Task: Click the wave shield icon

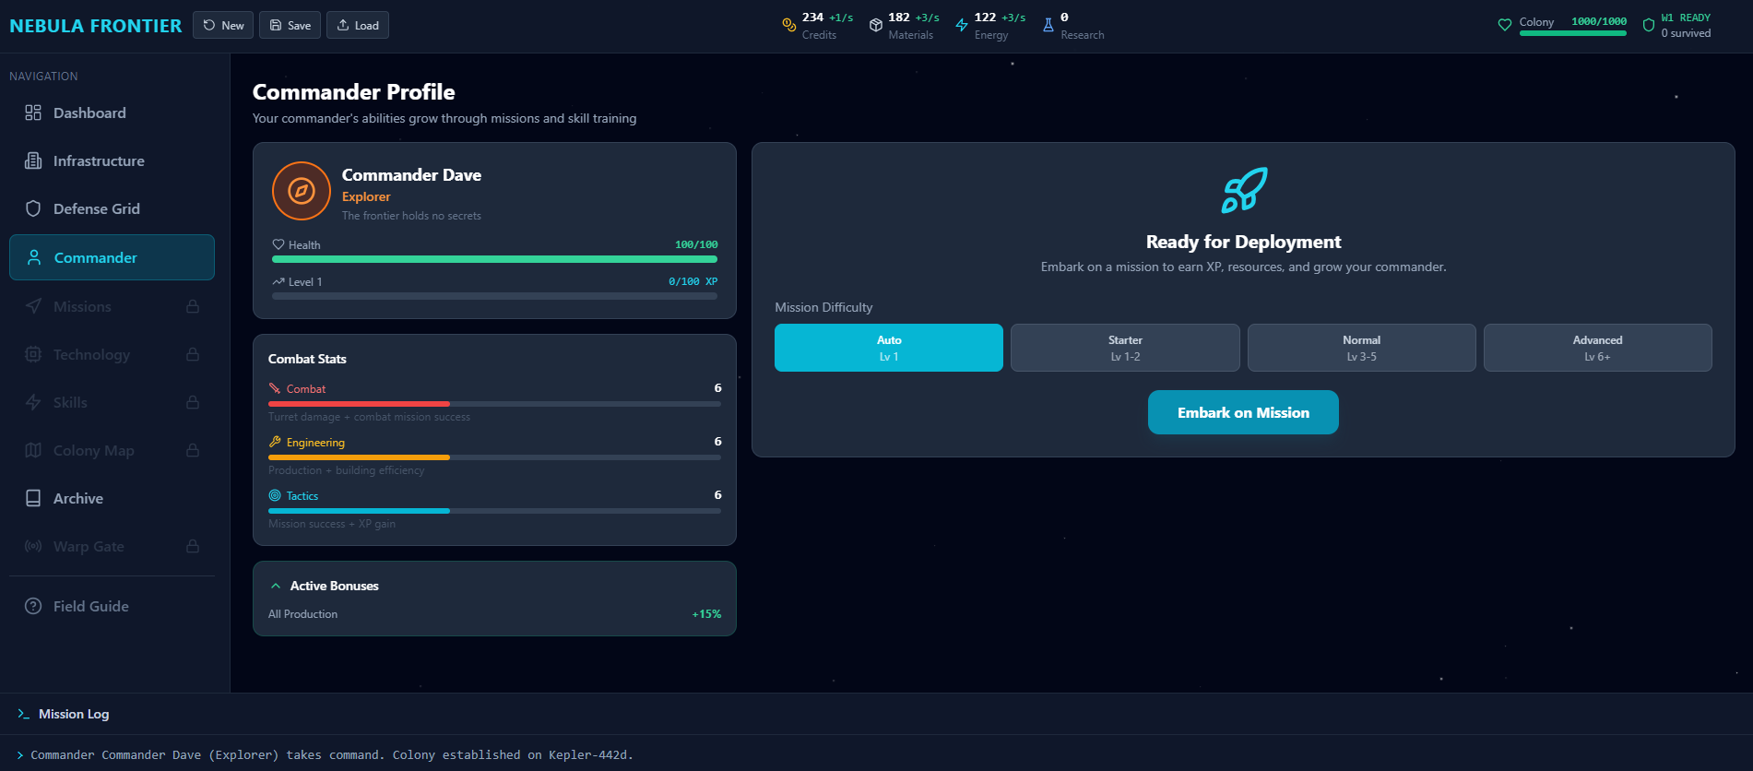Action: tap(1648, 25)
